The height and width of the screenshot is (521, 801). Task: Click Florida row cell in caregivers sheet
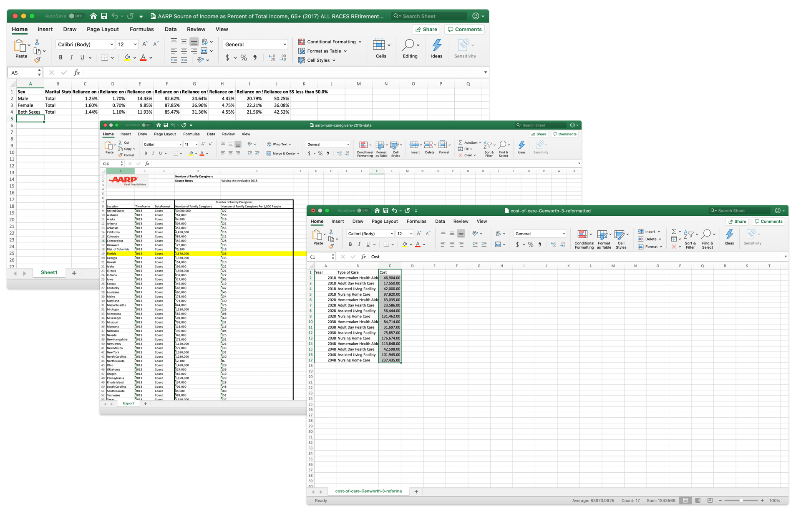(120, 253)
